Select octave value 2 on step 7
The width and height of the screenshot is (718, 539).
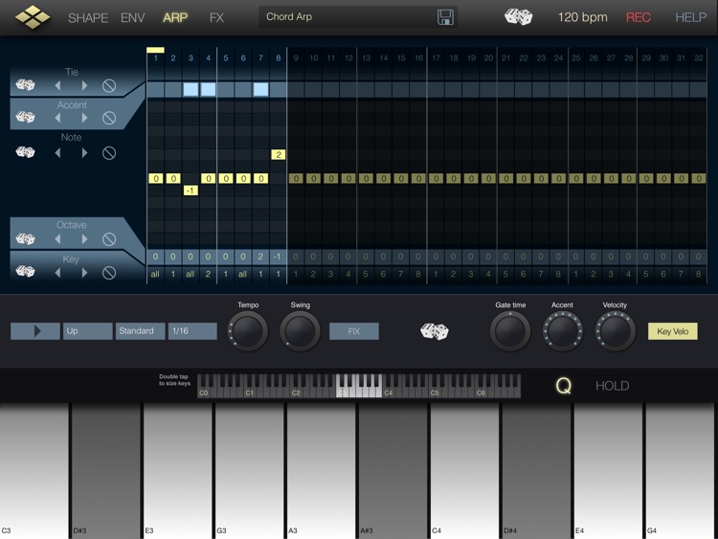pos(260,257)
